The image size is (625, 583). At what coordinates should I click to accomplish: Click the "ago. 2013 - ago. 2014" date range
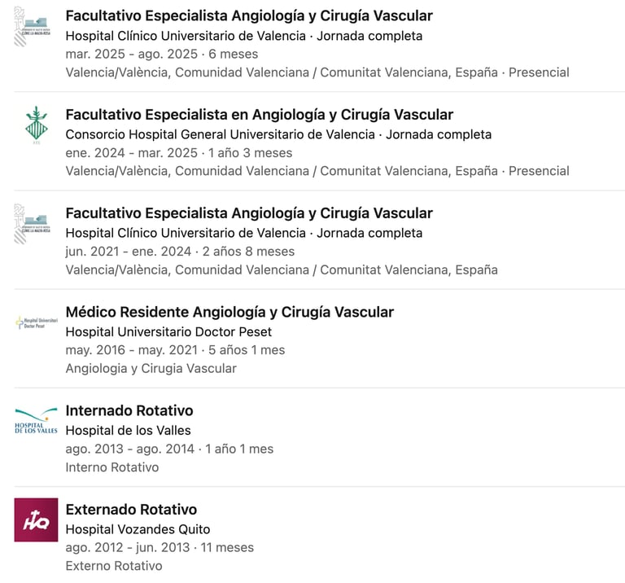[x=129, y=449]
